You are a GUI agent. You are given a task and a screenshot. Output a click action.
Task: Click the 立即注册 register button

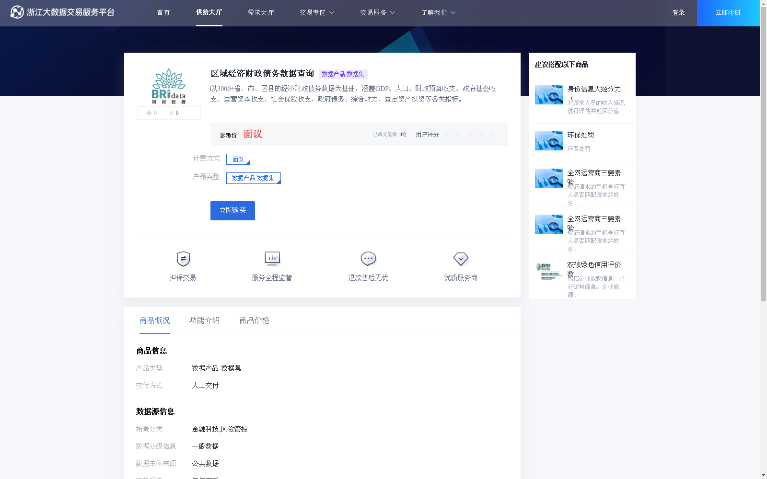pyautogui.click(x=728, y=13)
